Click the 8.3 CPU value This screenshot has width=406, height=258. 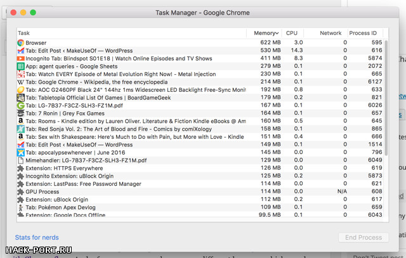[x=298, y=58]
